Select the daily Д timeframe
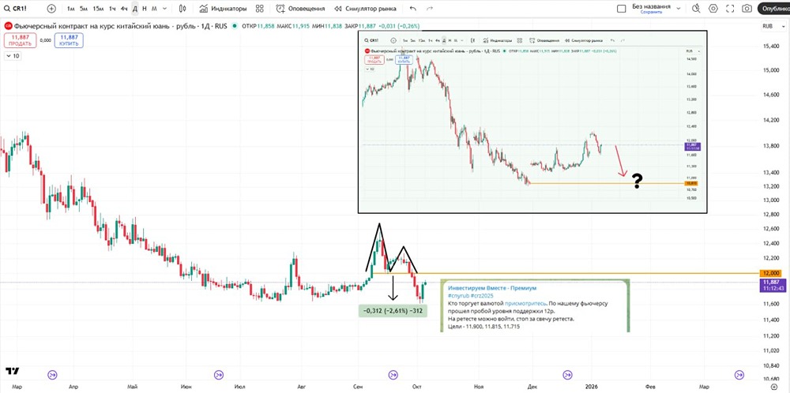This screenshot has height=393, width=790. (x=134, y=9)
